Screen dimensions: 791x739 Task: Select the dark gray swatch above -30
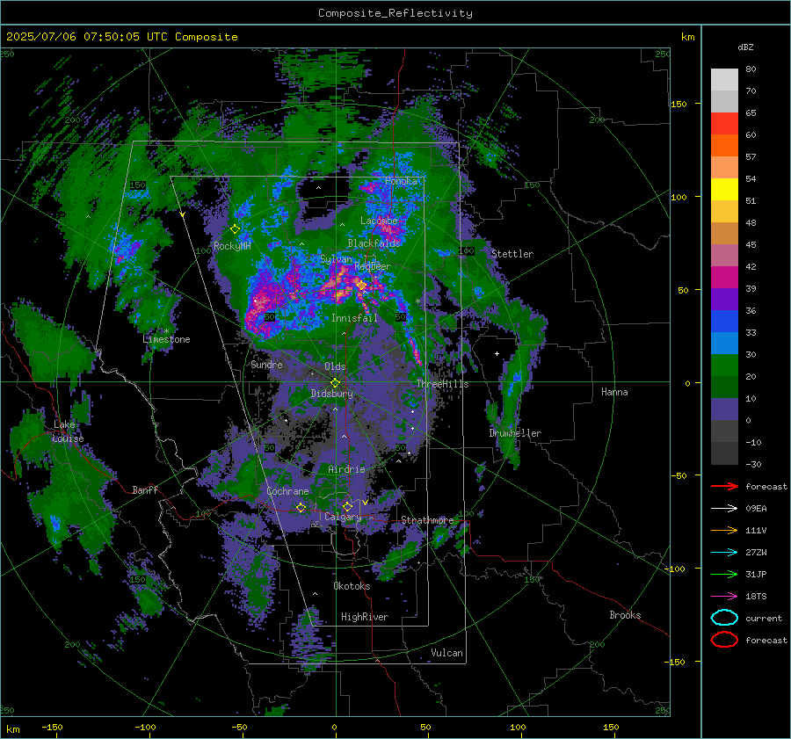click(724, 453)
